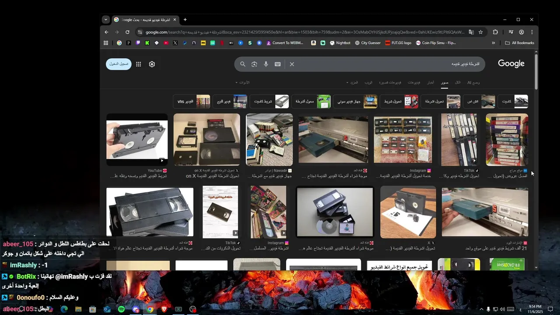560x315 pixels.
Task: Open the YouTube hand-holding-VHS-tape image result
Action: coord(137,140)
